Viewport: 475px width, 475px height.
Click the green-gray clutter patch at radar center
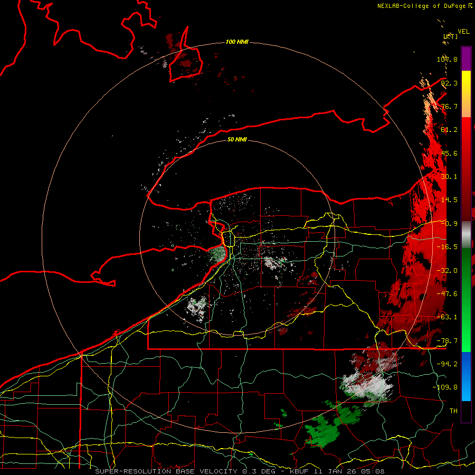(218, 253)
